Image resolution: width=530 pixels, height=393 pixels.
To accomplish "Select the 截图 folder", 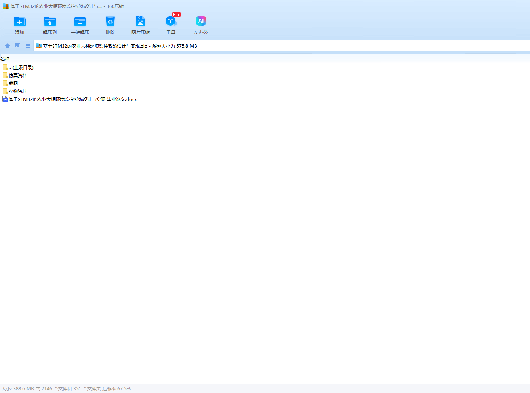I will 10,83.
